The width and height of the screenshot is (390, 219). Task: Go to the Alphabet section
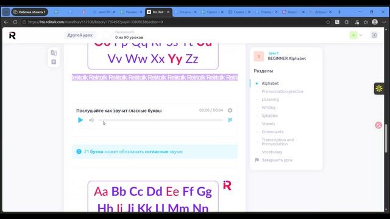(x=270, y=83)
